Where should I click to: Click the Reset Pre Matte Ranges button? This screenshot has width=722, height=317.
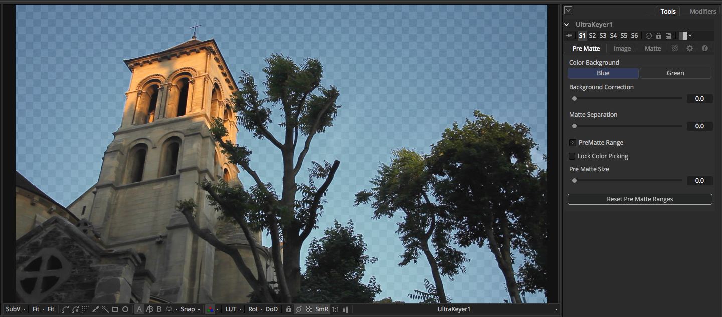click(639, 199)
